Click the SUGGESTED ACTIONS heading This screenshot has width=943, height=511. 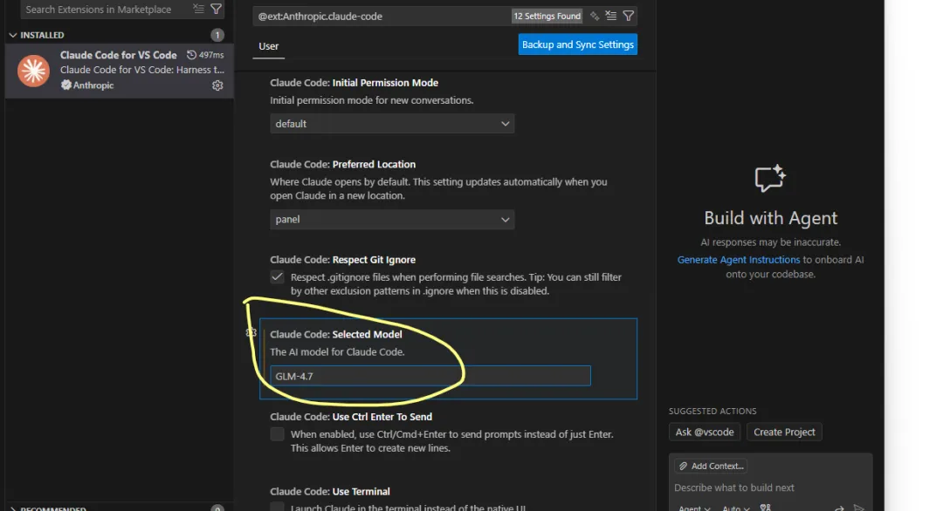coord(712,411)
